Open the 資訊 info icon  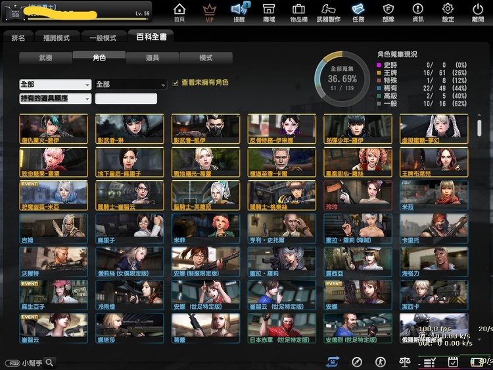418,12
